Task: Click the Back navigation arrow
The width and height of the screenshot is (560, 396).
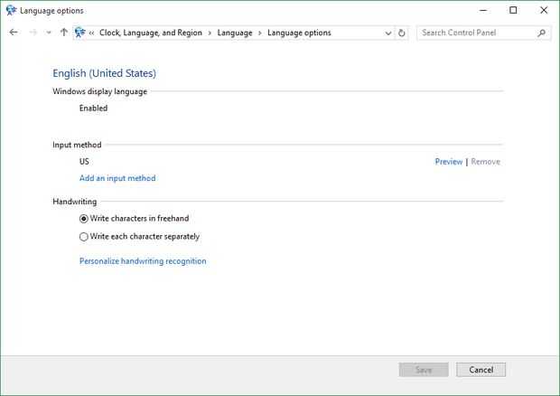Action: click(x=14, y=33)
